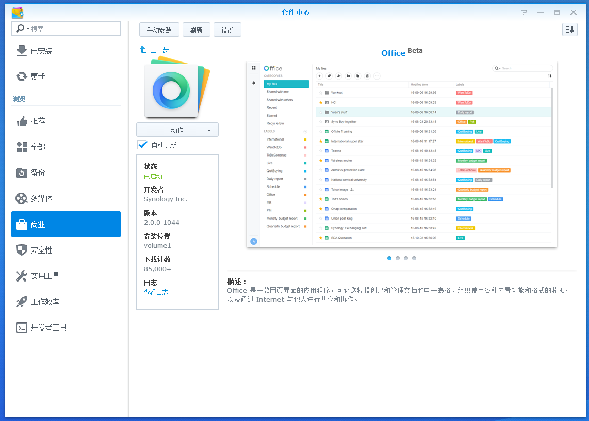The image size is (589, 421).
Task: Click the briefcase icon beside 商业
Action: pos(22,224)
